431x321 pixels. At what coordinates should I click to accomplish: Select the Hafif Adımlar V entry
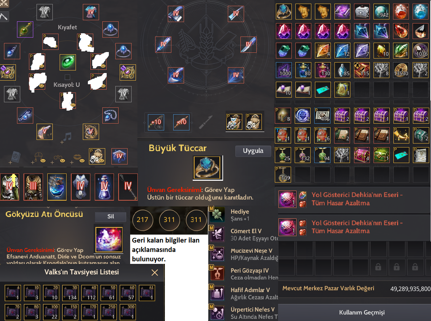point(244,293)
